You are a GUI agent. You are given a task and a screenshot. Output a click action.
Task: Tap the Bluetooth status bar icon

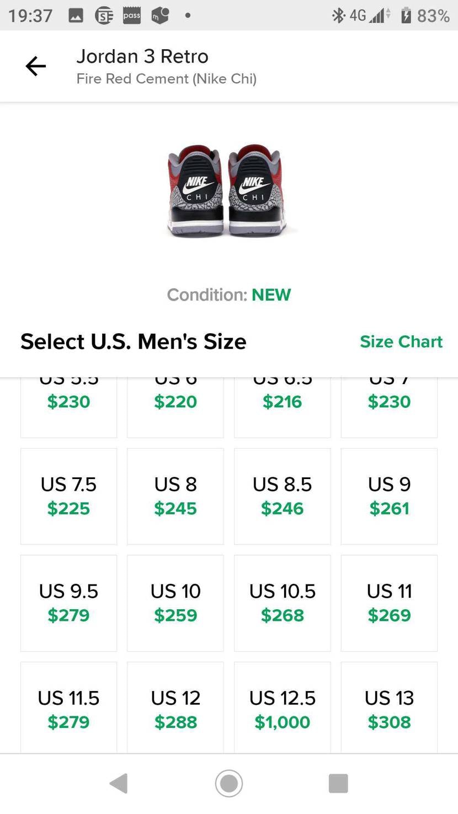pos(338,15)
